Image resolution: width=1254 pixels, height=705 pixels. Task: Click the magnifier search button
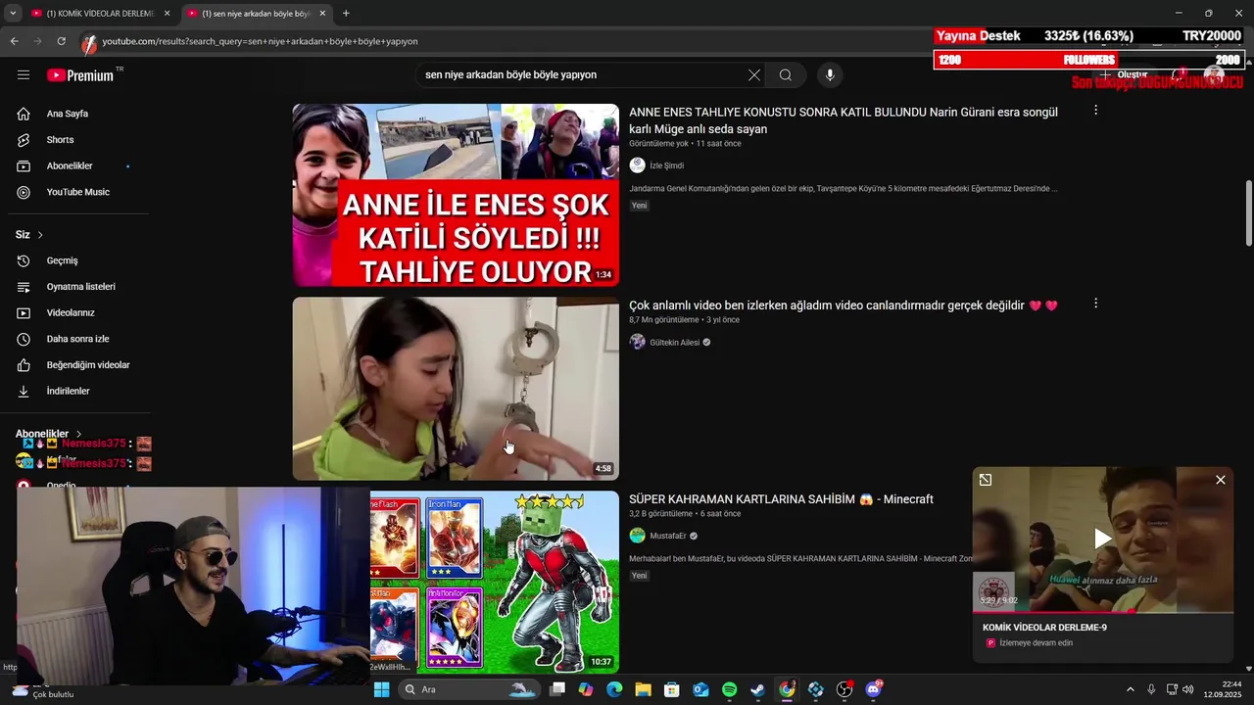pos(786,75)
